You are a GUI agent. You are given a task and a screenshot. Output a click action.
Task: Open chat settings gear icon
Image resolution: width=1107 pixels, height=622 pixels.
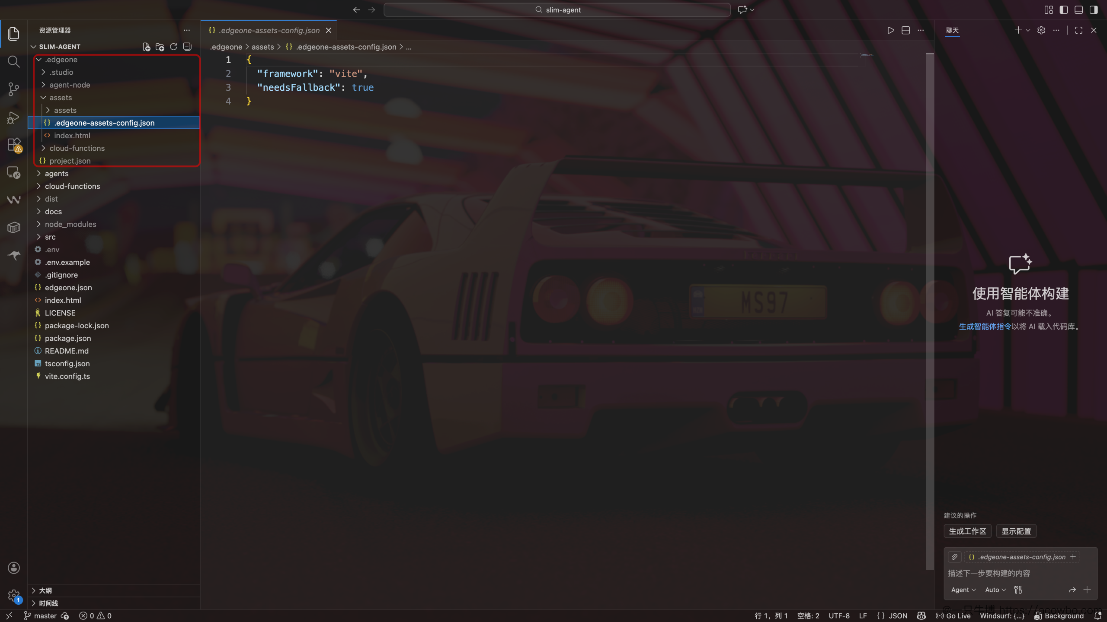tap(1041, 30)
